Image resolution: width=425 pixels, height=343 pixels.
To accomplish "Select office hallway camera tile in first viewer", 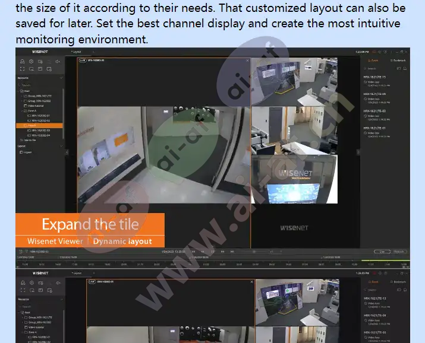I will [x=294, y=131].
